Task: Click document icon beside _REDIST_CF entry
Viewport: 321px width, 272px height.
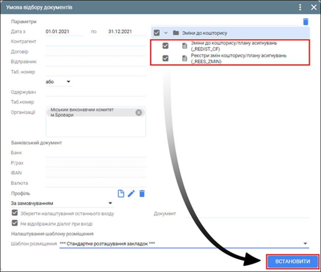Action: [185, 46]
